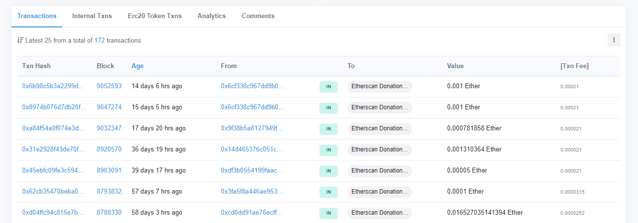Open transaction hash 0x6b98c5b3a2299d
The height and width of the screenshot is (223, 638).
[54, 86]
